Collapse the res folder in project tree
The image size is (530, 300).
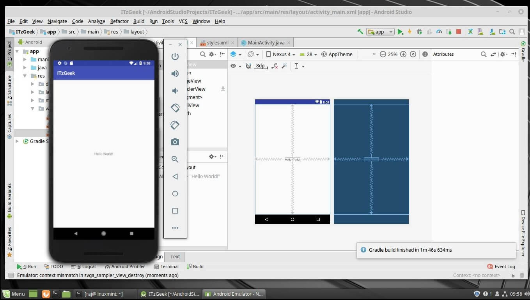pos(25,76)
